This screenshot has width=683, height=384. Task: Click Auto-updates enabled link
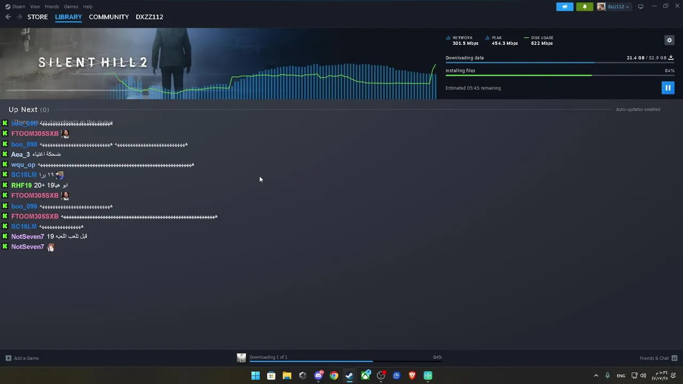point(638,109)
